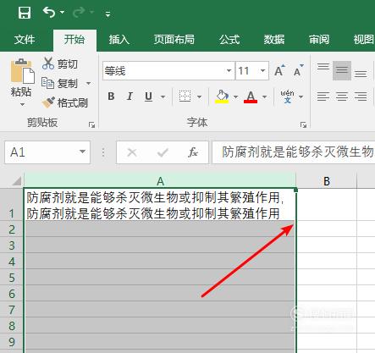The image size is (375, 353).
Task: Select column A header
Action: [x=160, y=181]
